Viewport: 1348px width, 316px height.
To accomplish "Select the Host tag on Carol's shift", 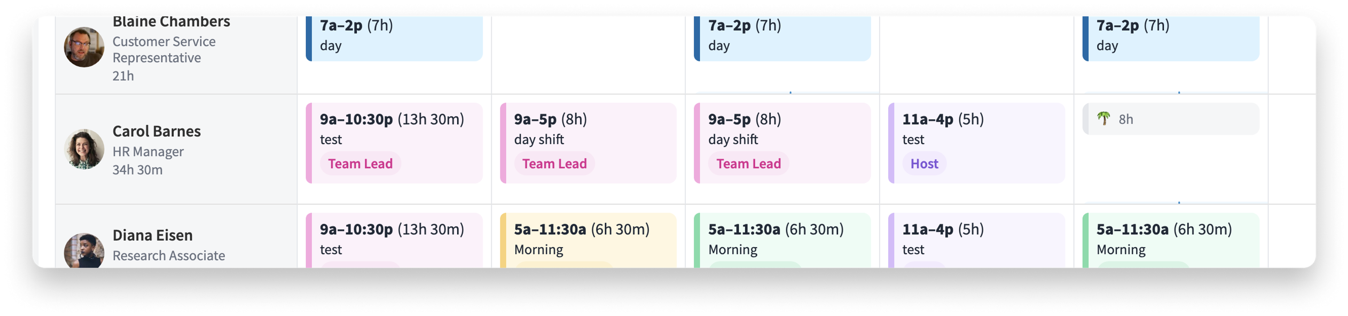I will click(x=924, y=164).
